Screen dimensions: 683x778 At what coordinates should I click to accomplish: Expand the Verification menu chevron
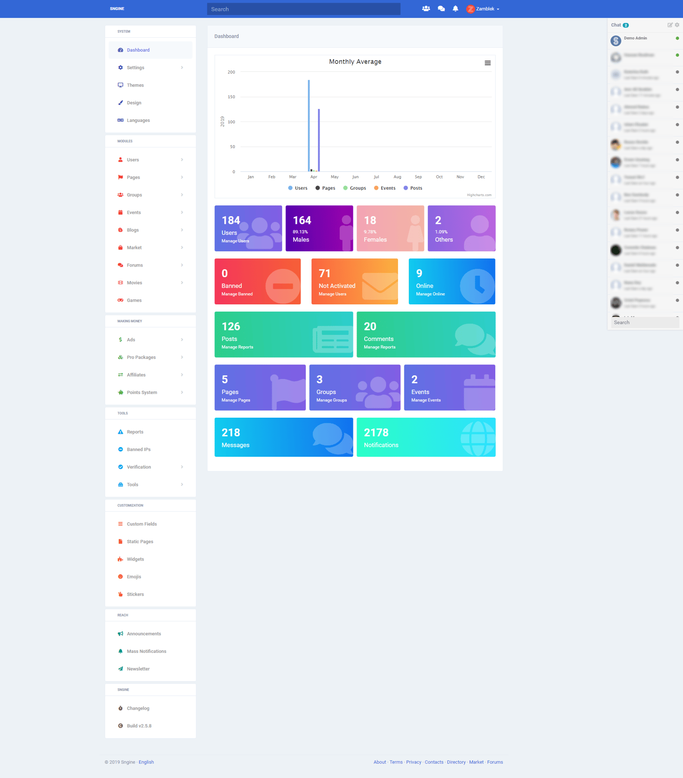pyautogui.click(x=182, y=467)
